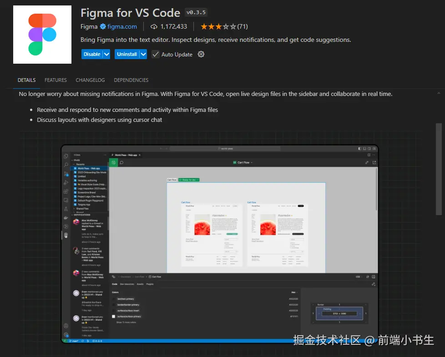Click the vertical scrollbar thumb
The image size is (445, 357).
pos(439,169)
